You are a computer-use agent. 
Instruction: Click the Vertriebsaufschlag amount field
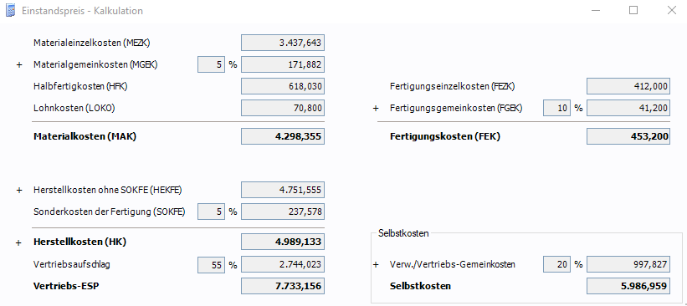pos(283,264)
